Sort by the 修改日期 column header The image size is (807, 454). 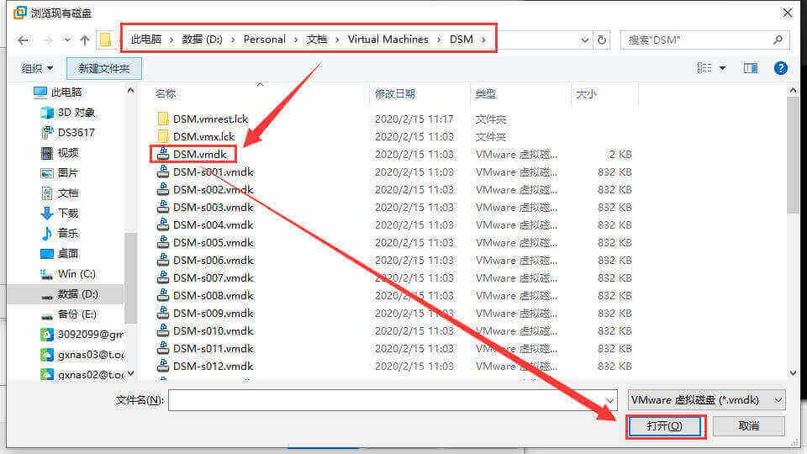(395, 94)
